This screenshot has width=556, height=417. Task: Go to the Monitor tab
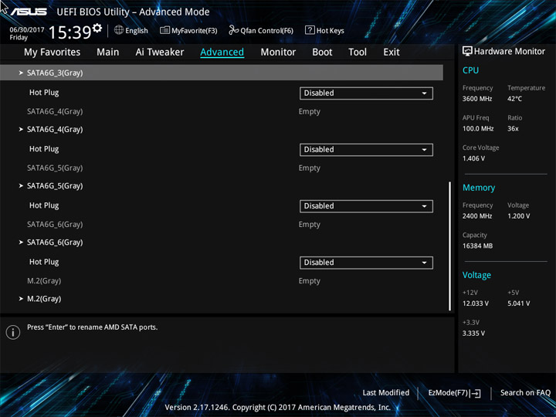(278, 53)
